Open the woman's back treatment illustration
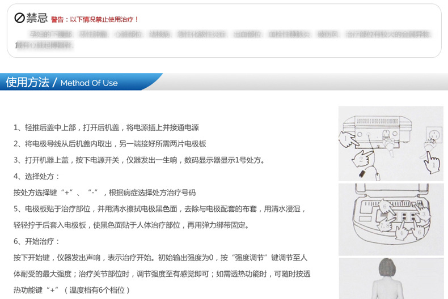This screenshot has height=299, width=448. tap(391, 279)
